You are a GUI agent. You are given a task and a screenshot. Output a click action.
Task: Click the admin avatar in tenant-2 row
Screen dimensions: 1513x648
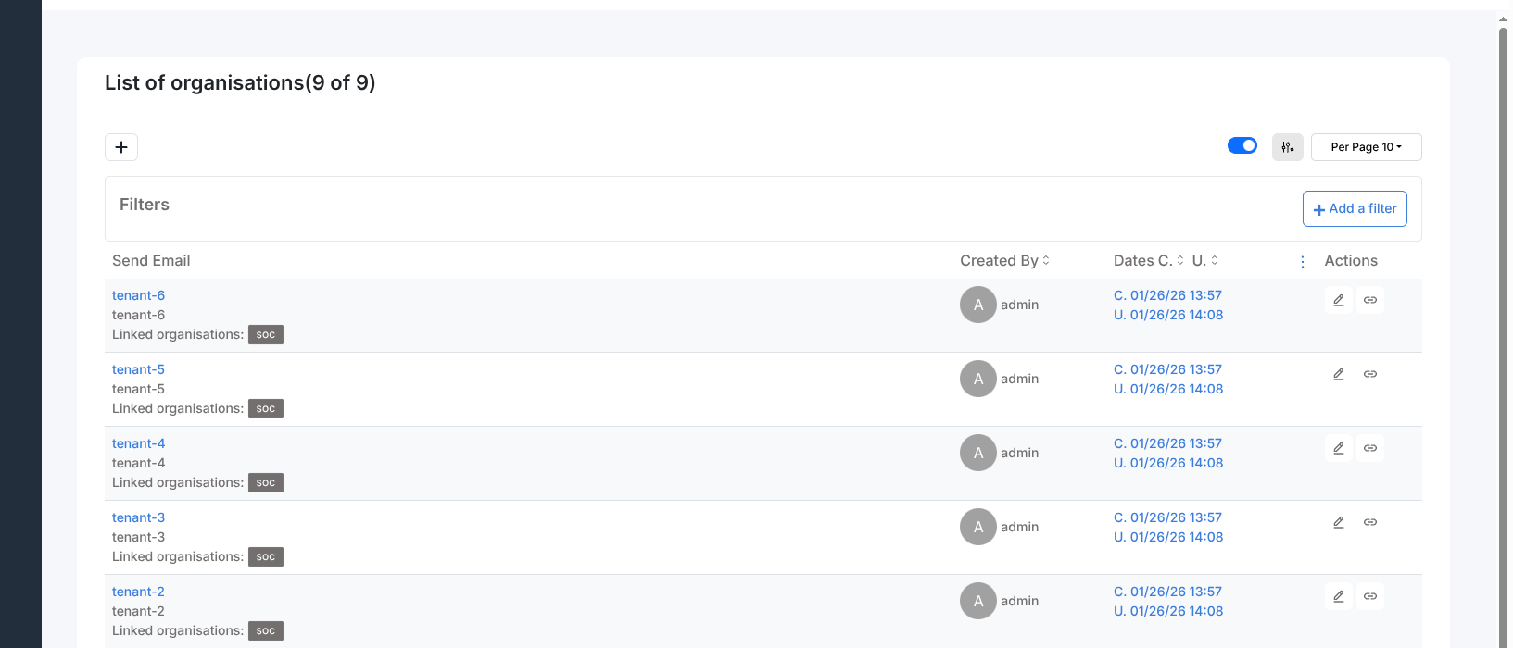click(978, 601)
